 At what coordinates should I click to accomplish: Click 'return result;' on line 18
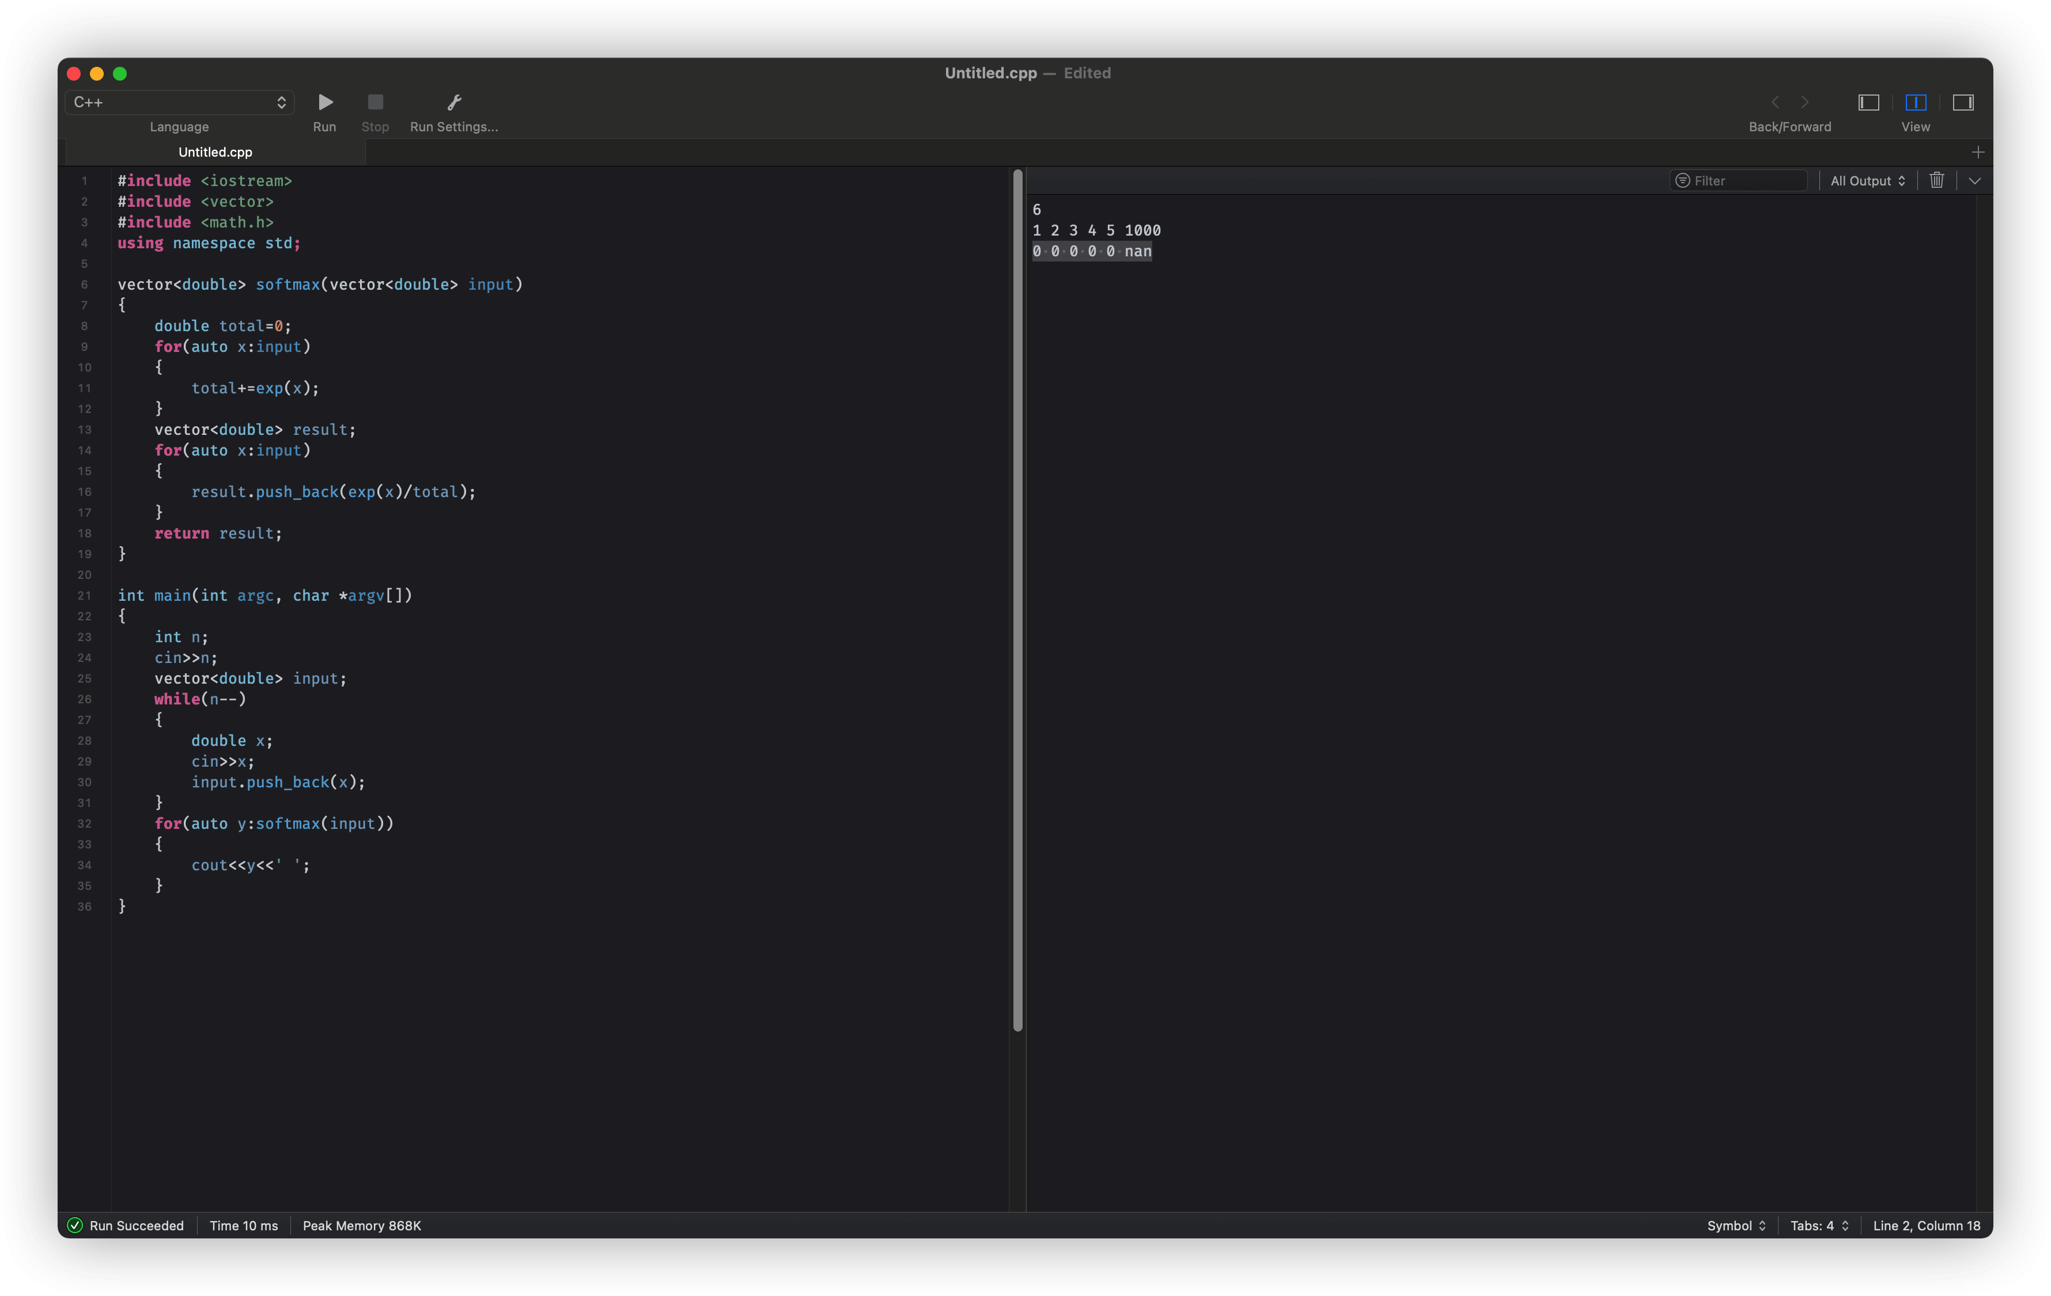coord(218,533)
